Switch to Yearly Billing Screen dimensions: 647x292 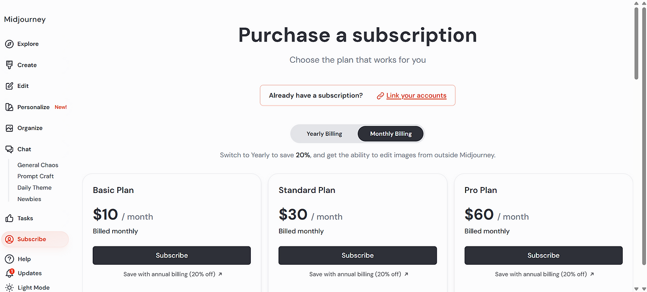[x=324, y=134]
